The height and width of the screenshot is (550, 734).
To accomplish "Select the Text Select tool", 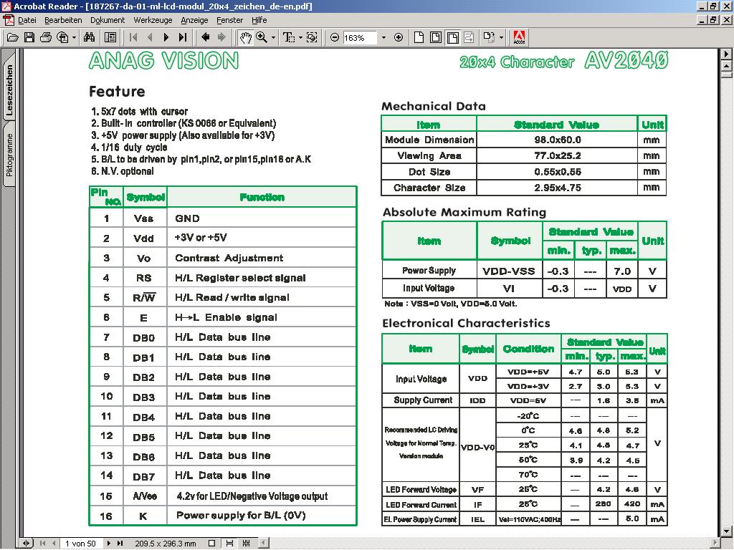I will 288,37.
